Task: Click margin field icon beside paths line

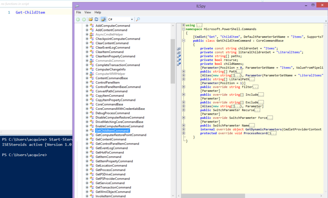Action: [179, 56]
